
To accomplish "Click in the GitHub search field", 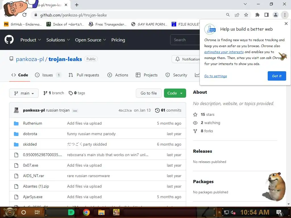I will click(x=185, y=40).
